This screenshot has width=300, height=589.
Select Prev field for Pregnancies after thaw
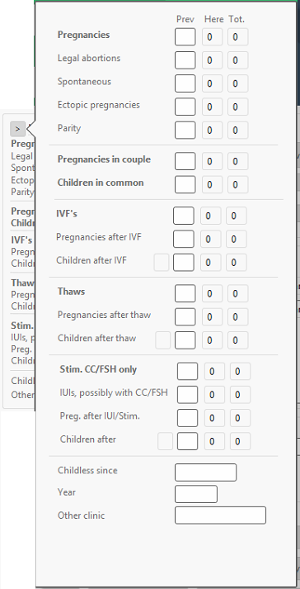[185, 316]
